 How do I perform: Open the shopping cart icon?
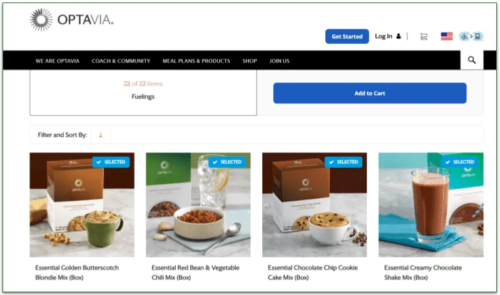[424, 37]
